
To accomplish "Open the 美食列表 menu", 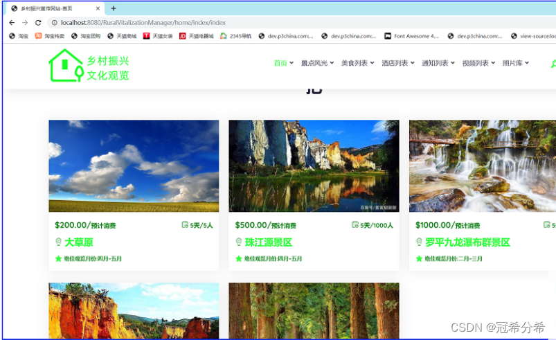I will coord(355,63).
